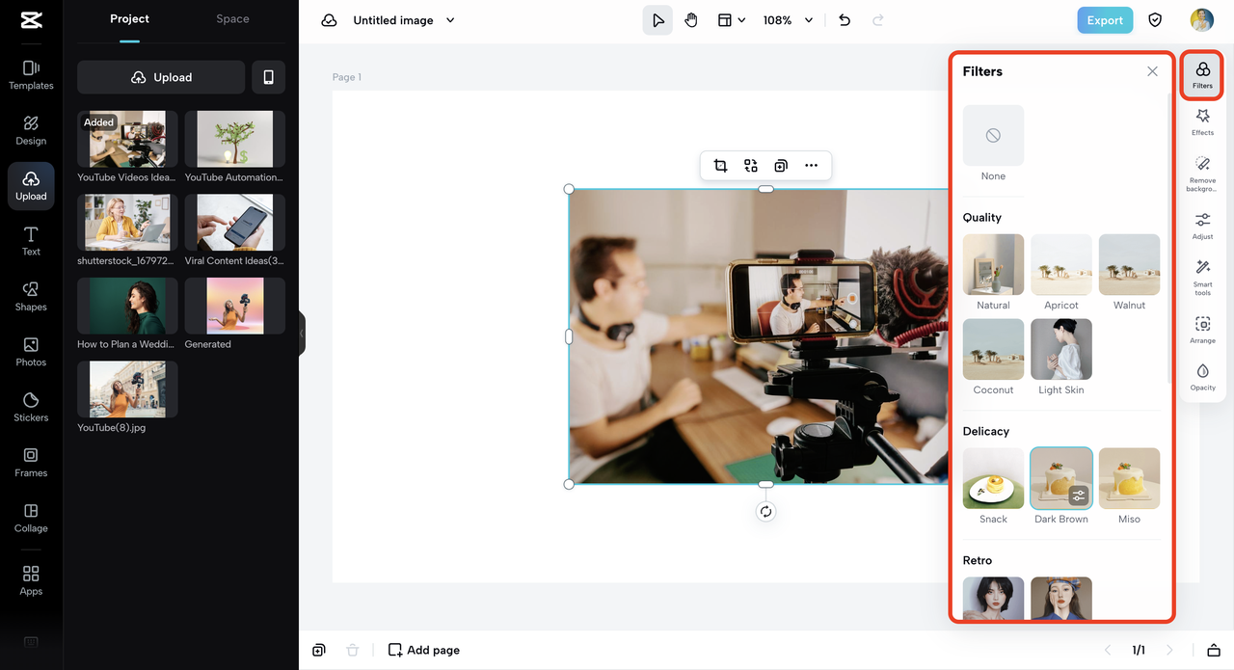Apply the Walnut filter
The width and height of the screenshot is (1234, 670).
(x=1129, y=264)
